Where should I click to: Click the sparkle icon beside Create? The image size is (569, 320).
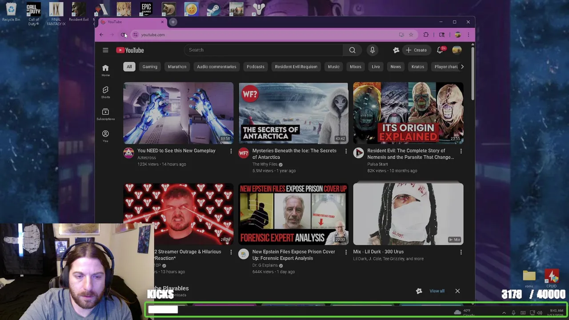point(396,50)
